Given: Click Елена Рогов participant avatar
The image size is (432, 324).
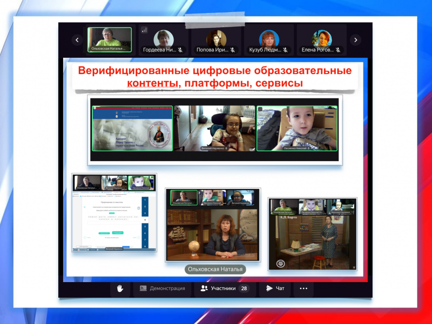Looking at the screenshot, I should coord(322,38).
